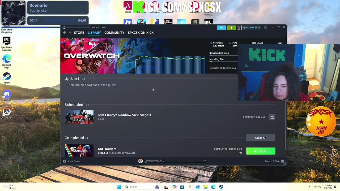Click the Downloading 2 of 2 status
Viewport: 340px width, 191px height.
click(x=154, y=161)
